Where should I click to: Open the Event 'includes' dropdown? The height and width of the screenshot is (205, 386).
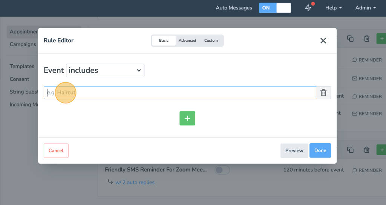(x=105, y=70)
